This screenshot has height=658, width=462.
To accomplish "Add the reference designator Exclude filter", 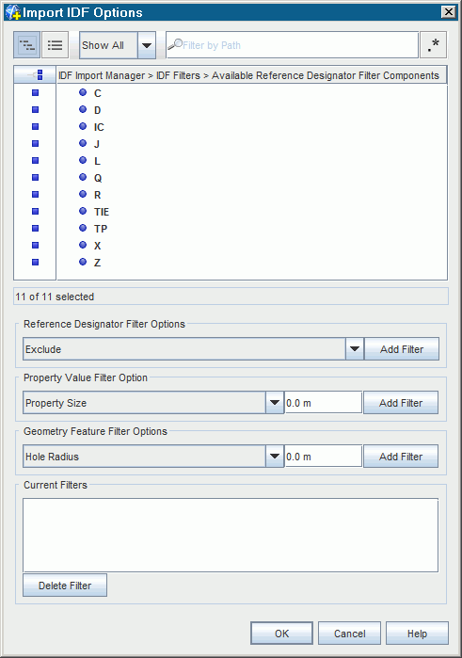I will [x=402, y=349].
